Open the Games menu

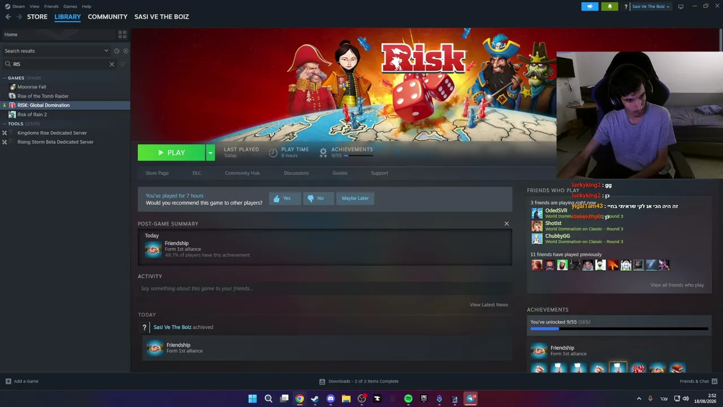(x=70, y=7)
